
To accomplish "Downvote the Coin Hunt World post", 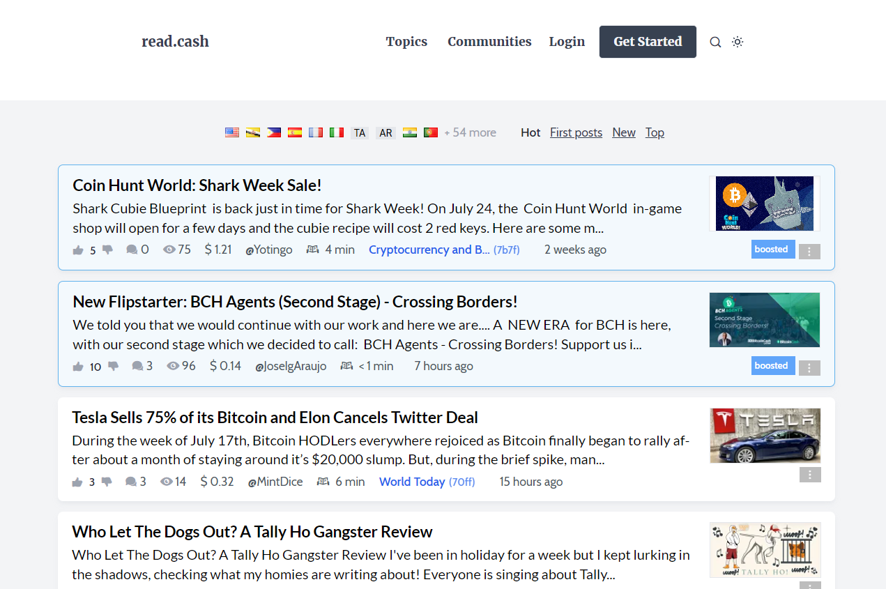I will pos(107,250).
